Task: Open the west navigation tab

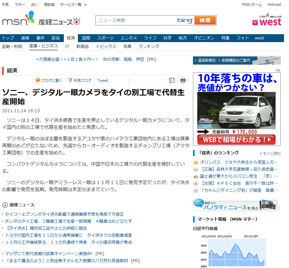Action: pyautogui.click(x=259, y=38)
